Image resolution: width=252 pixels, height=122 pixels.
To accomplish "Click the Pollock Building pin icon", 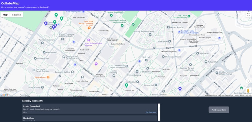I will pos(137,72).
